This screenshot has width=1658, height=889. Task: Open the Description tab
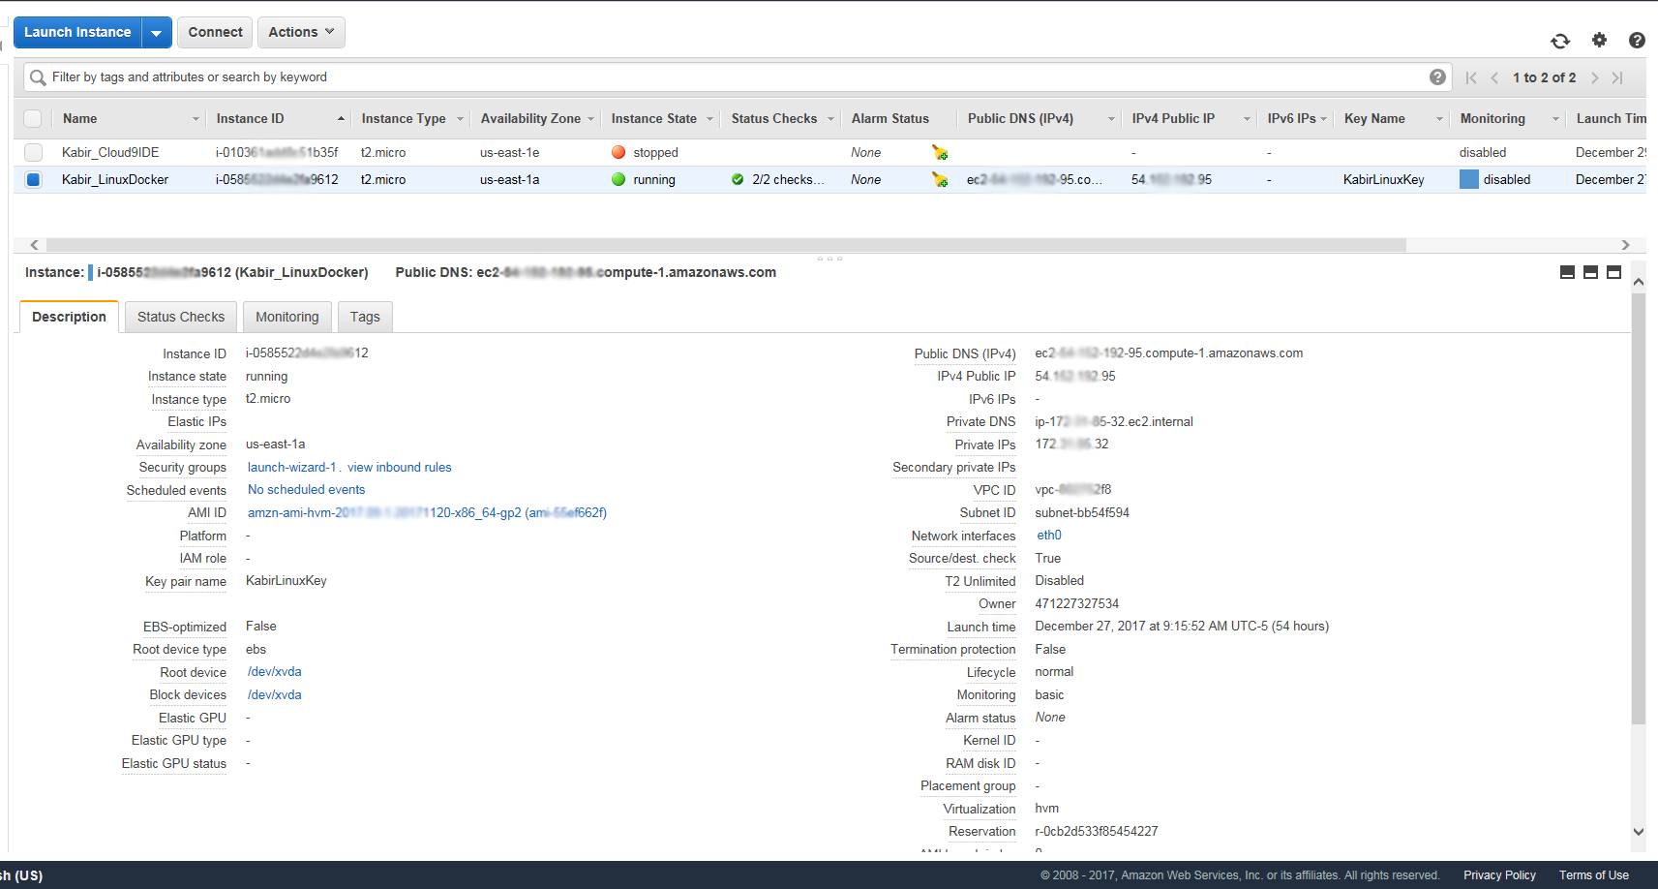click(69, 317)
